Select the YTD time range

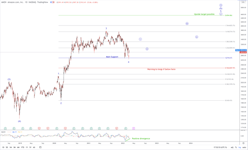22,147
